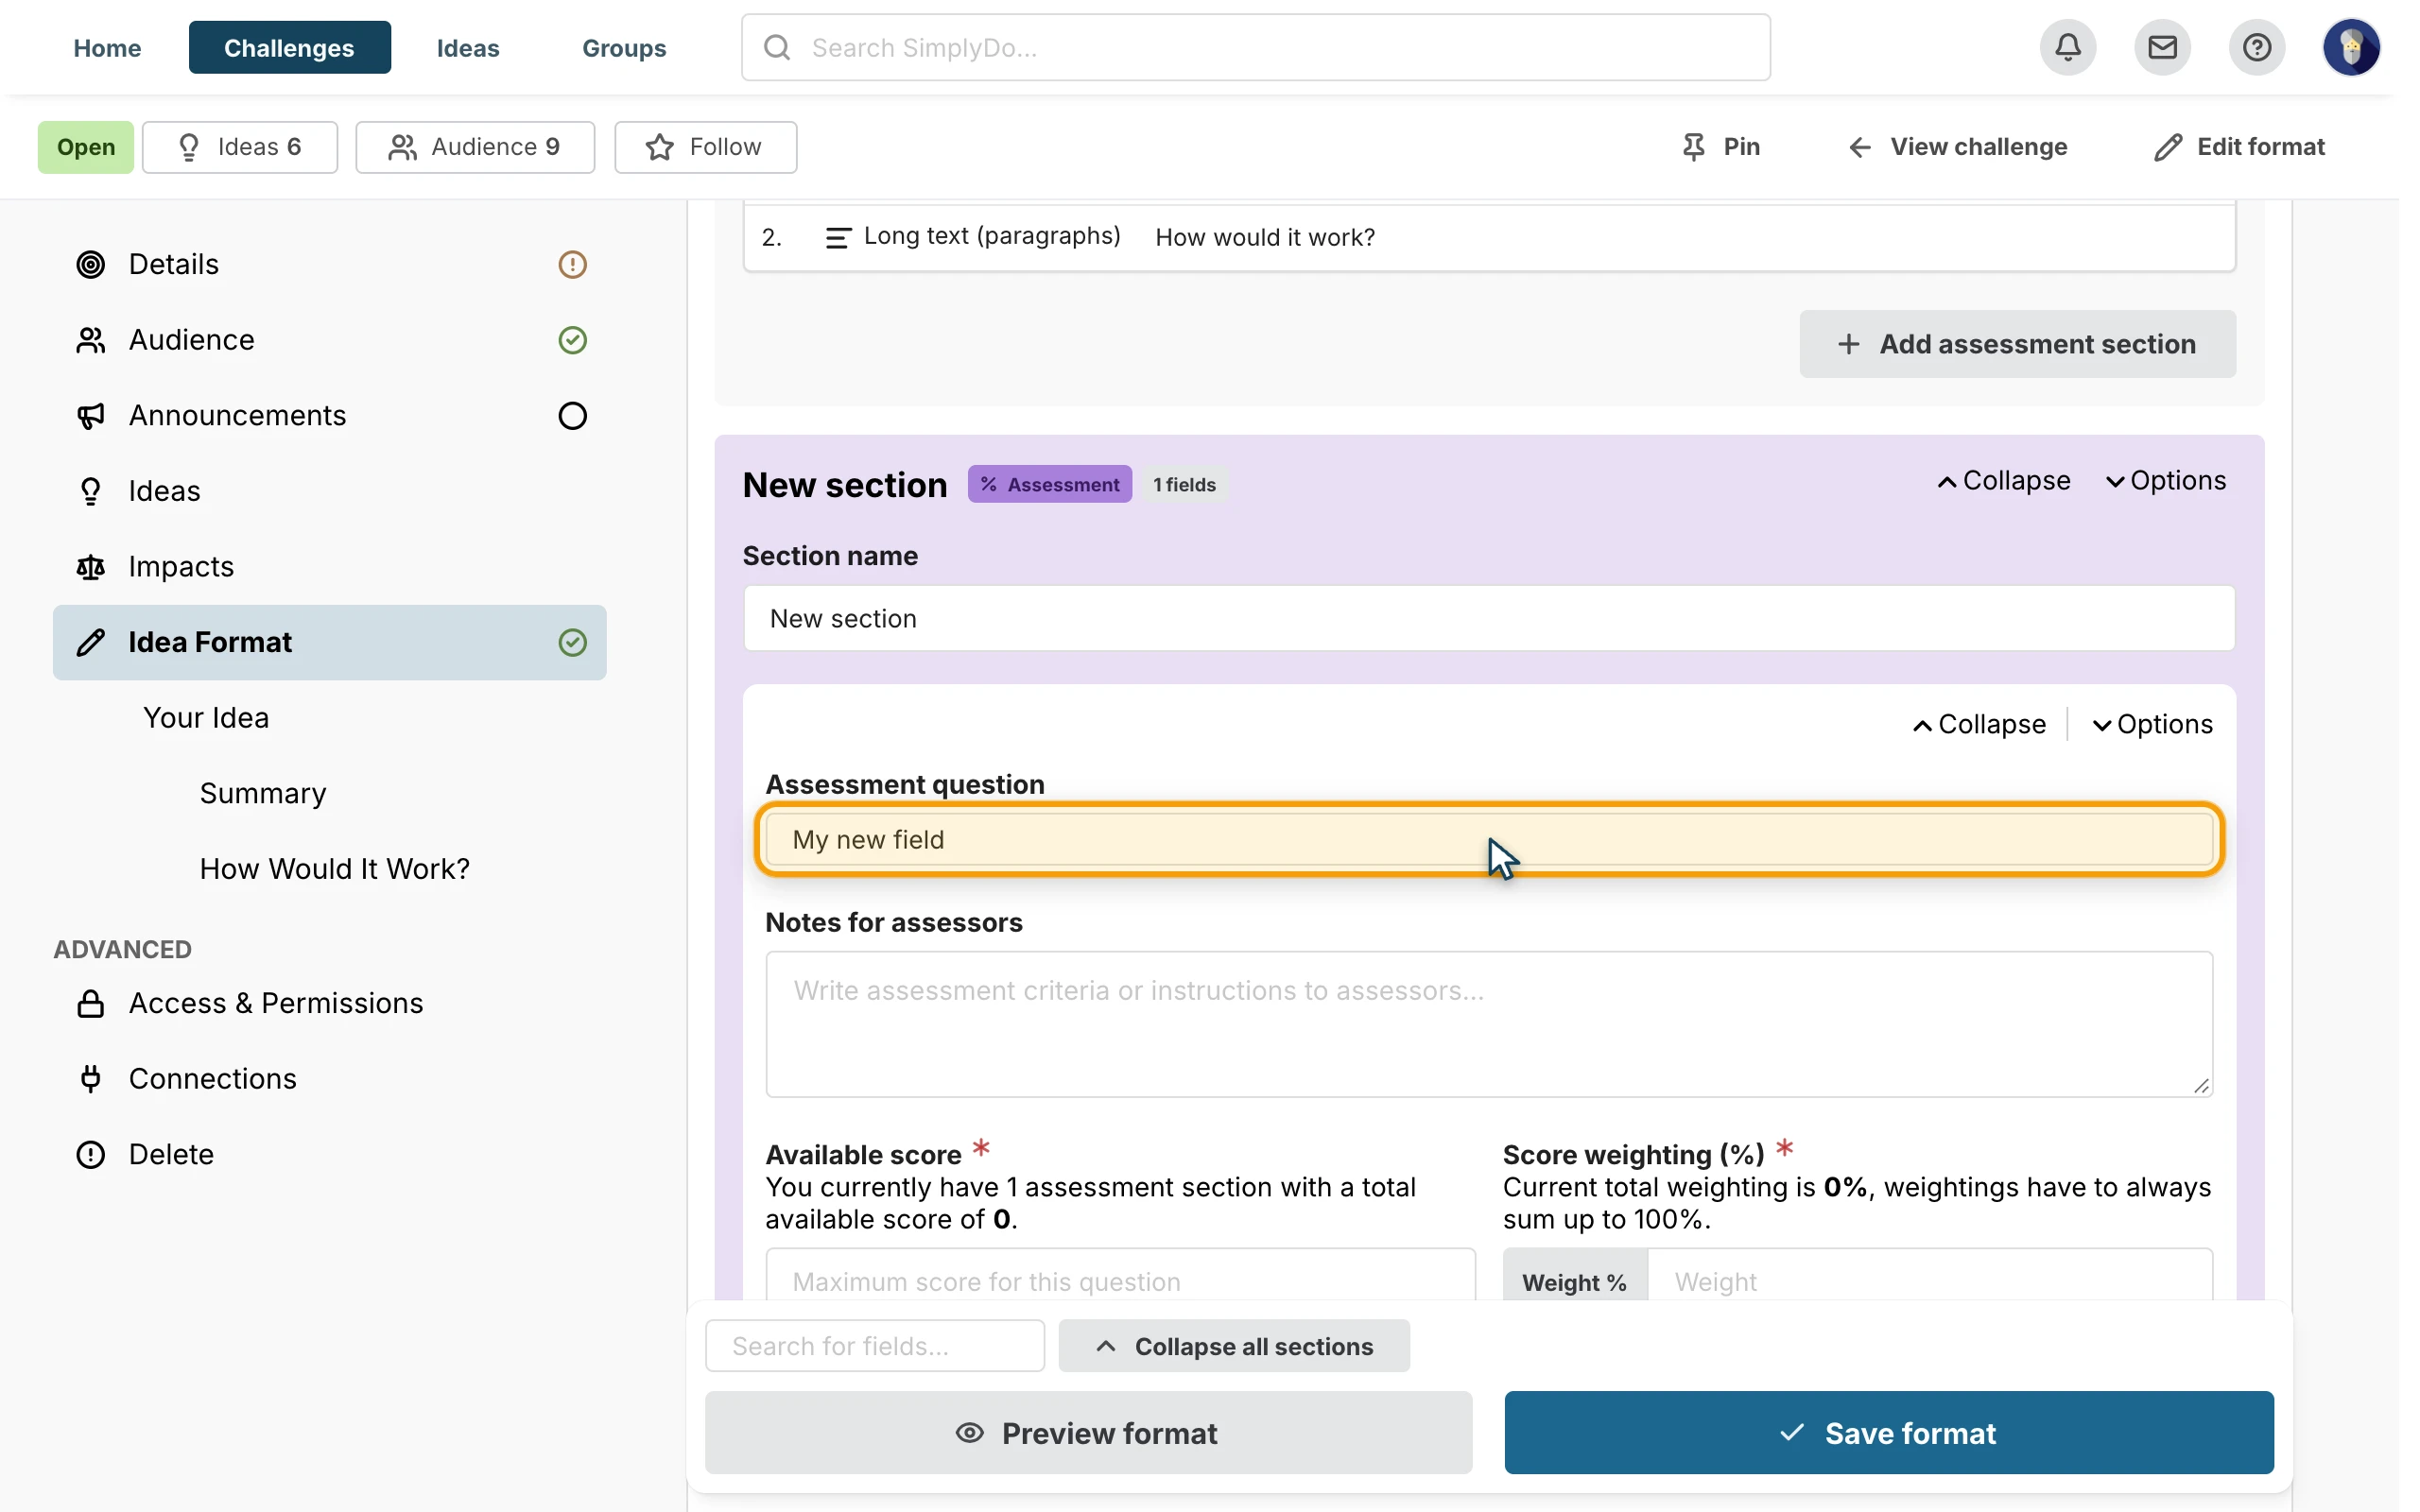The image size is (2420, 1512).
Task: Open Options dropdown for assessment question field
Action: [2153, 725]
